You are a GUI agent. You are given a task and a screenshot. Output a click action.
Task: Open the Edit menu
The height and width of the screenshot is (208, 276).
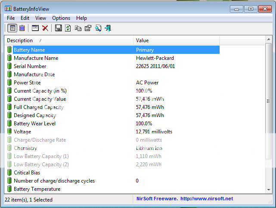click(25, 18)
